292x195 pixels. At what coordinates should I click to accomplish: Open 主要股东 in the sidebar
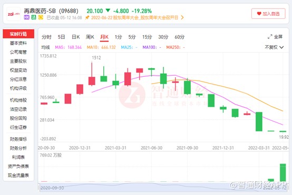[18, 61]
